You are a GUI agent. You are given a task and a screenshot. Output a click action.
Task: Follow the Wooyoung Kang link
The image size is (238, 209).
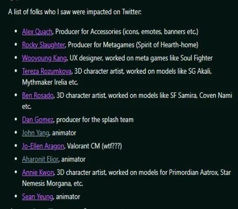[44, 58]
